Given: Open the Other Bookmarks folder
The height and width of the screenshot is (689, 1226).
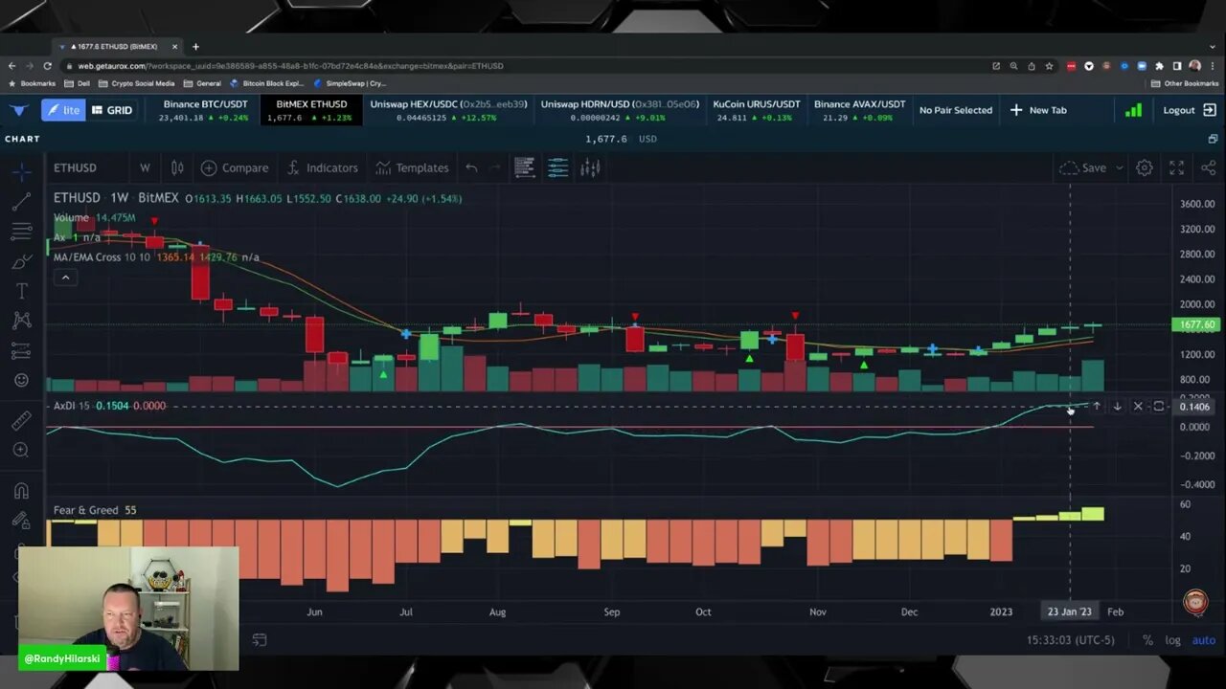Looking at the screenshot, I should 1185,83.
